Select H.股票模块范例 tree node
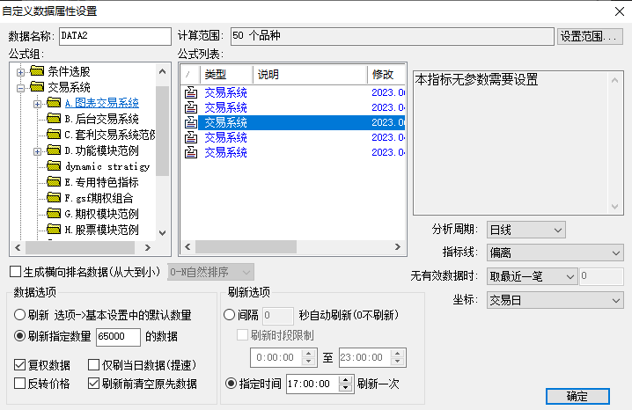Viewport: 632px width, 410px height. click(x=101, y=230)
